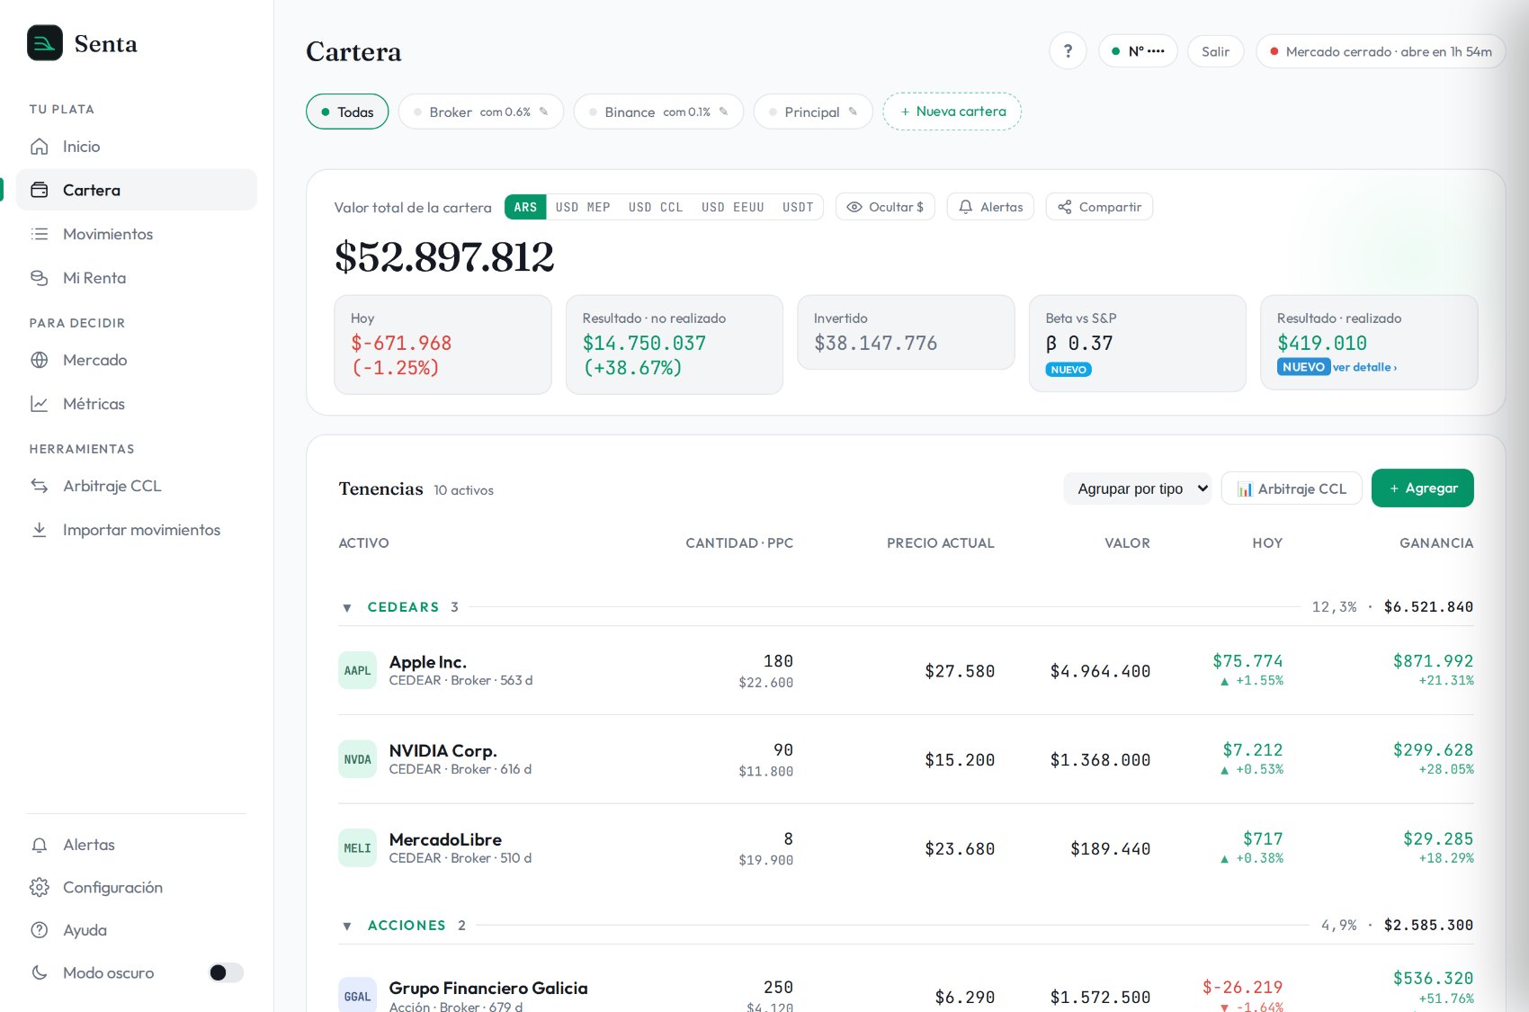The image size is (1529, 1012).
Task: Click the Importar movimientos download icon
Action: [40, 530]
